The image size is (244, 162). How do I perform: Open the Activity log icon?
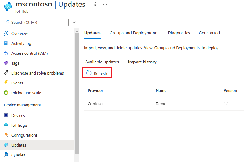[x=6, y=43]
